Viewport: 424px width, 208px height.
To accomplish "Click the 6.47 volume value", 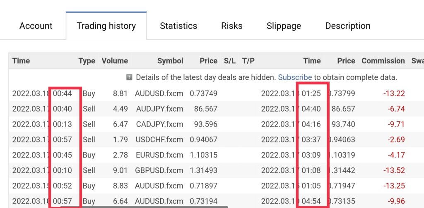I will [120, 124].
